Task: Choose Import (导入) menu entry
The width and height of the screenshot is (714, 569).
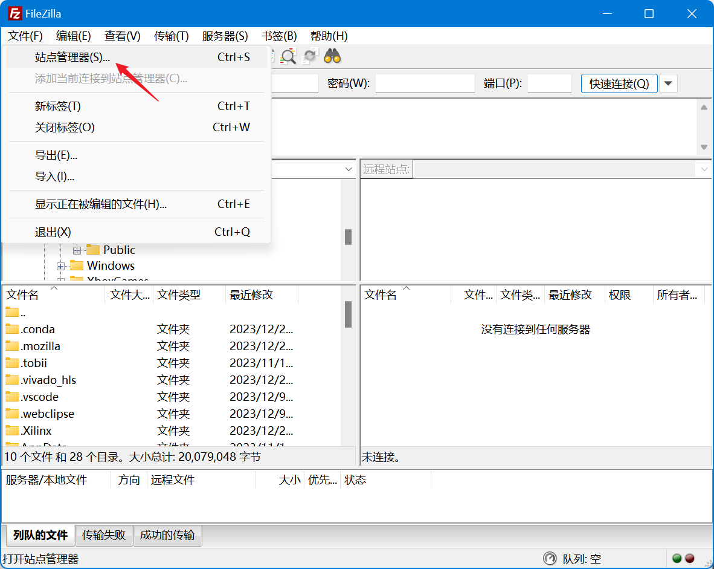Action: (x=137, y=177)
